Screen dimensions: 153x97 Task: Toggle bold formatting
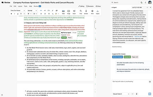point(11,14)
